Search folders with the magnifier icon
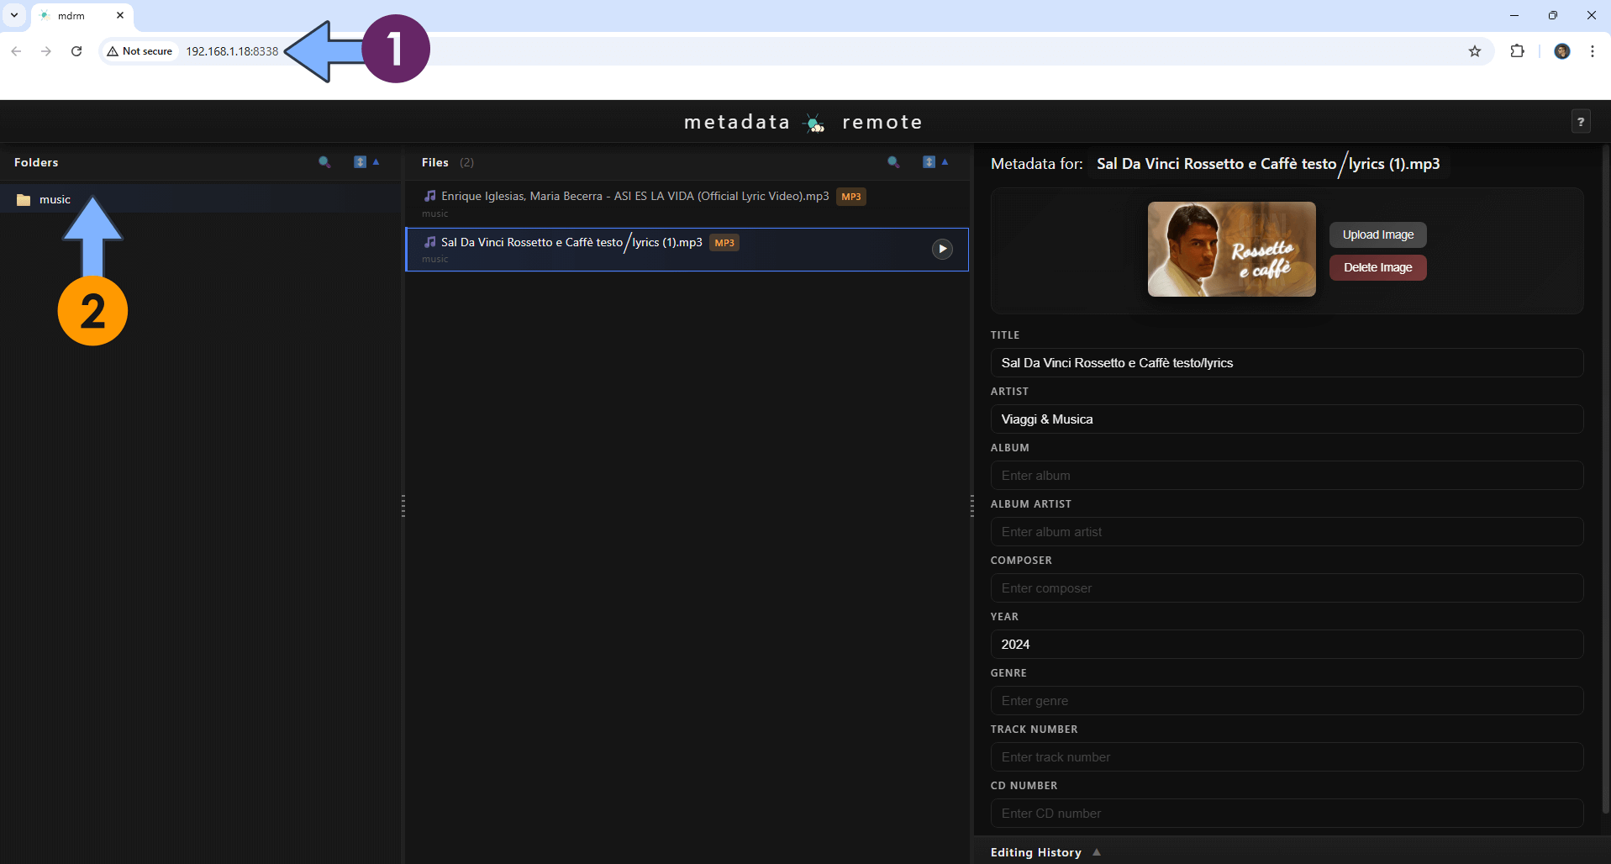 click(x=324, y=162)
